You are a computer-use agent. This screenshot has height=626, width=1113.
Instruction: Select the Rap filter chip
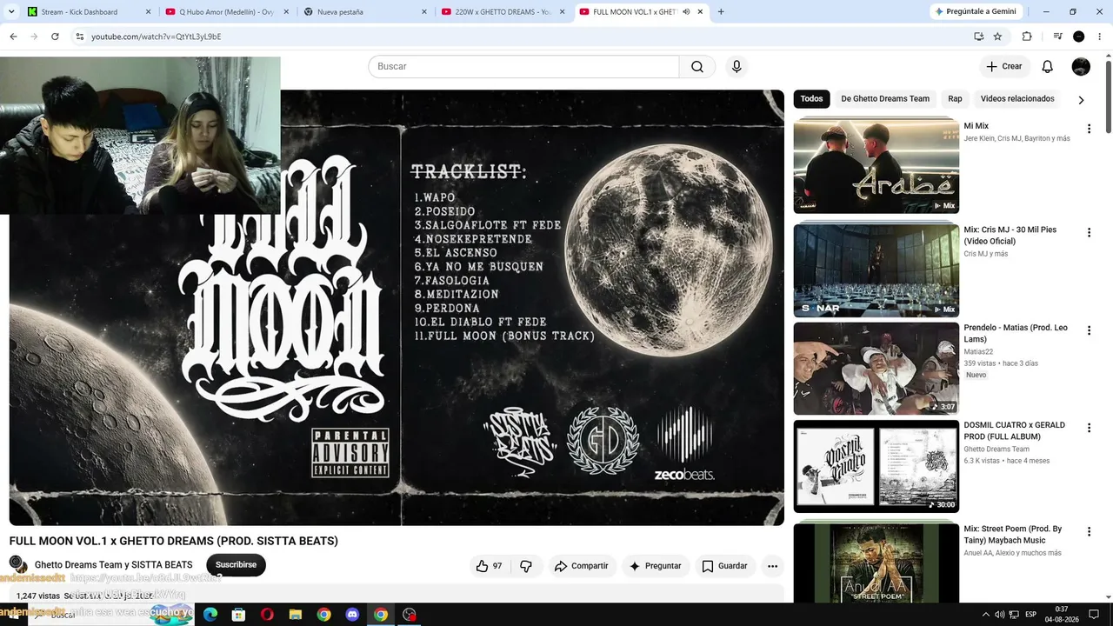pyautogui.click(x=955, y=99)
